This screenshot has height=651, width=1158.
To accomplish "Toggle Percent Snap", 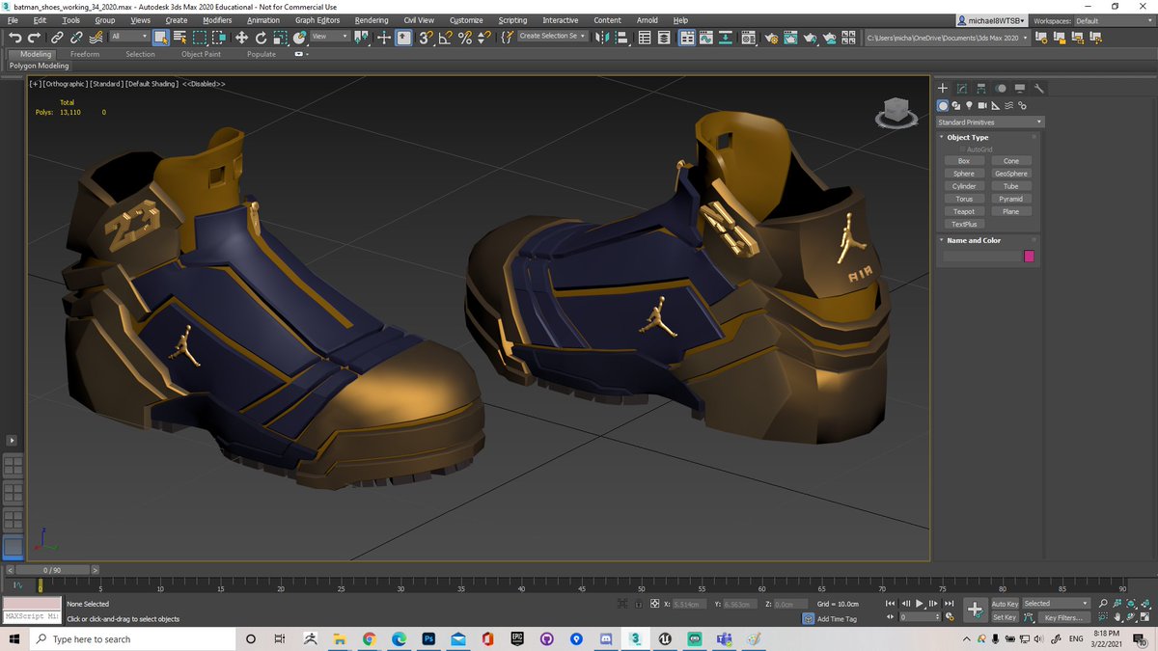I will 465,37.
